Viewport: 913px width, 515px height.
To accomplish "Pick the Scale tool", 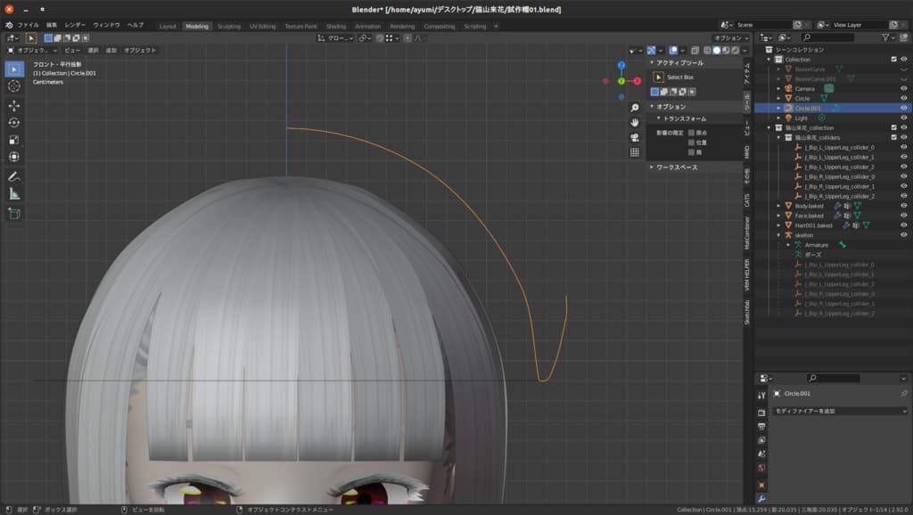I will [14, 140].
